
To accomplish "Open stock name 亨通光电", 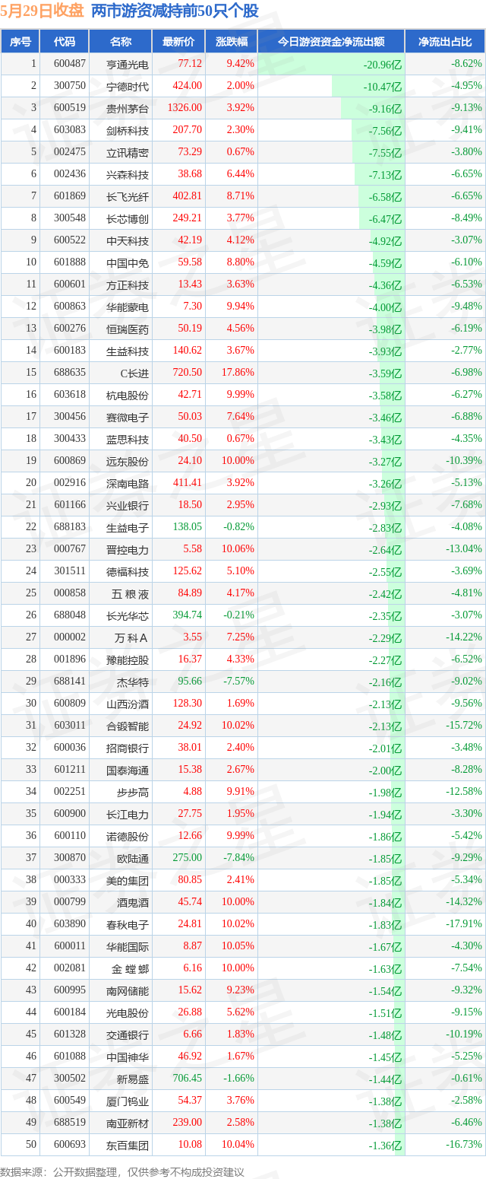I will pyautogui.click(x=128, y=64).
